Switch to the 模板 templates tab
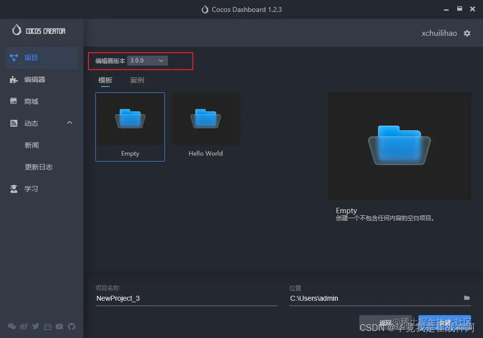The height and width of the screenshot is (338, 483). [105, 80]
